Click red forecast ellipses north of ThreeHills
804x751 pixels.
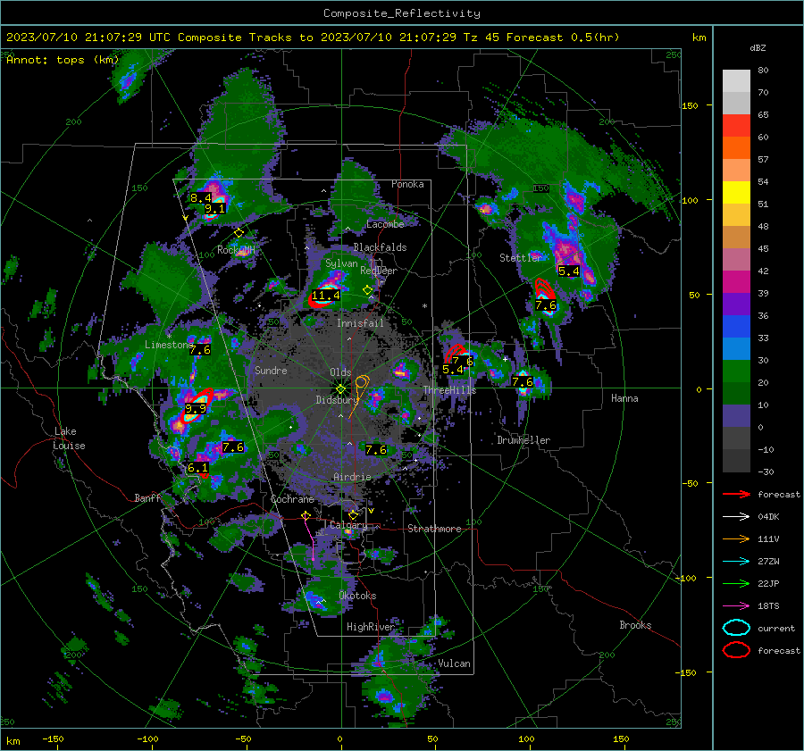(x=455, y=354)
